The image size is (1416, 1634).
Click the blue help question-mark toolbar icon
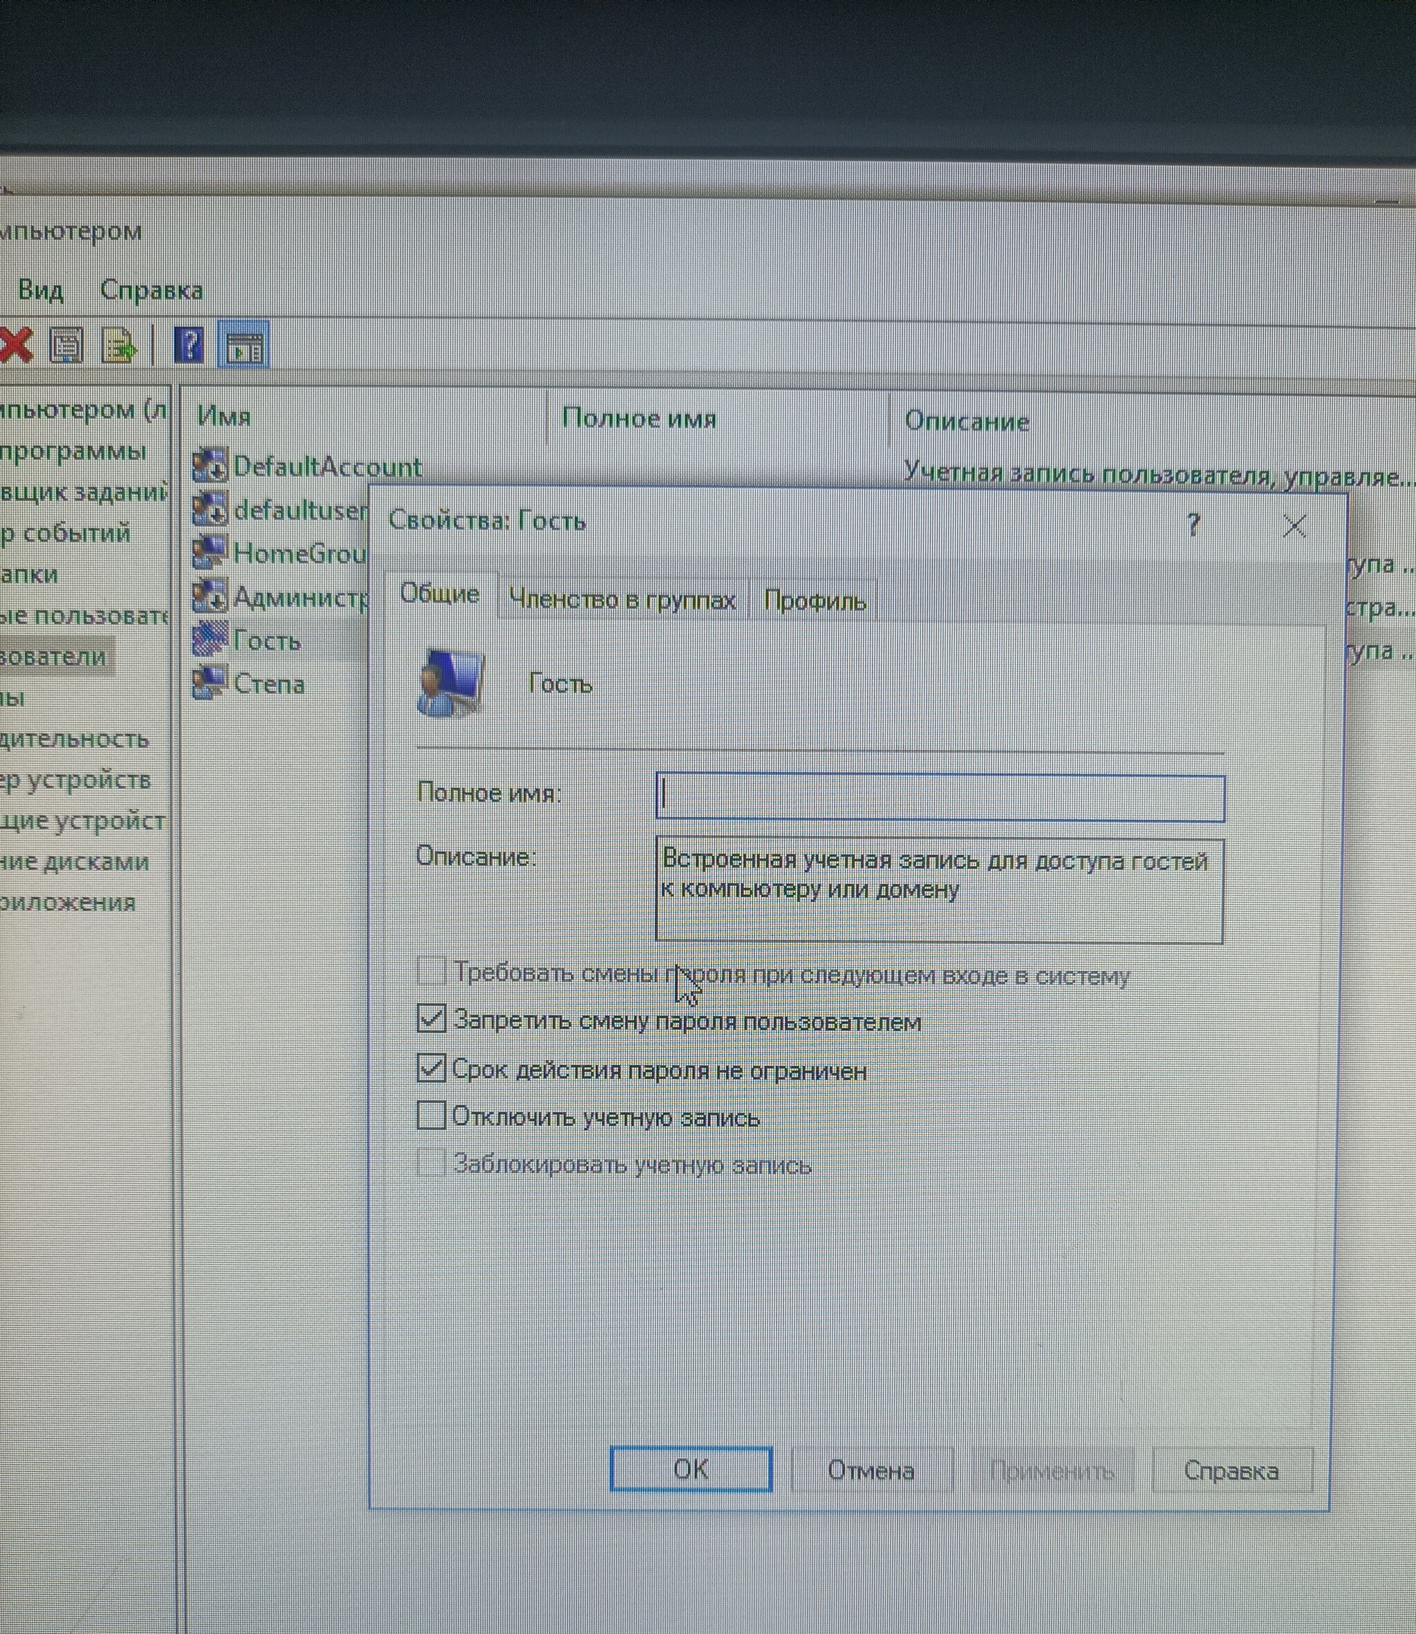point(189,345)
